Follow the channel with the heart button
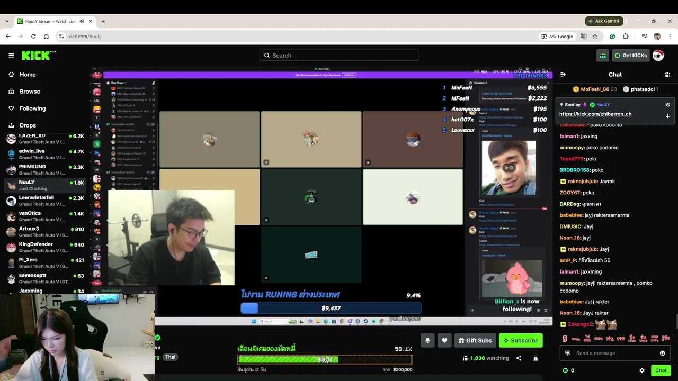Screen dimensions: 678x381 click(444, 340)
